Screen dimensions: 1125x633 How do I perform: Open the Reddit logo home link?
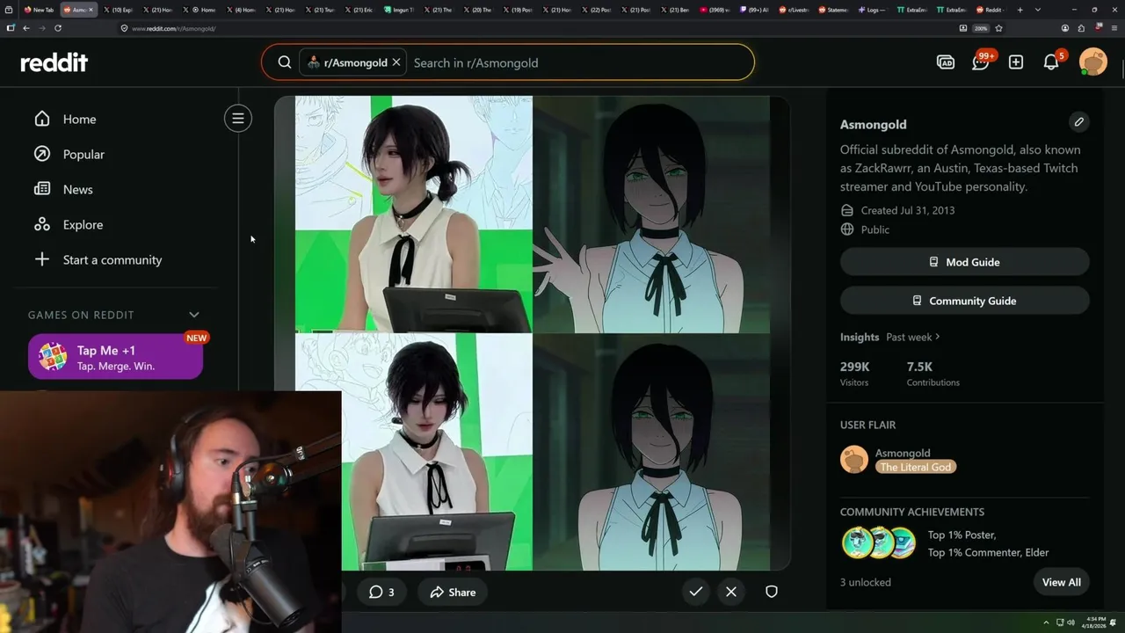(54, 62)
